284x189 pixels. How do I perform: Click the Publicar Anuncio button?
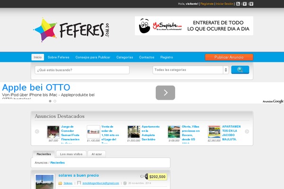[x=229, y=57]
